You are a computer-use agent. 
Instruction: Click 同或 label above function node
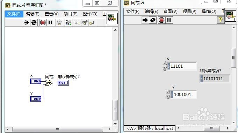click(x=49, y=77)
